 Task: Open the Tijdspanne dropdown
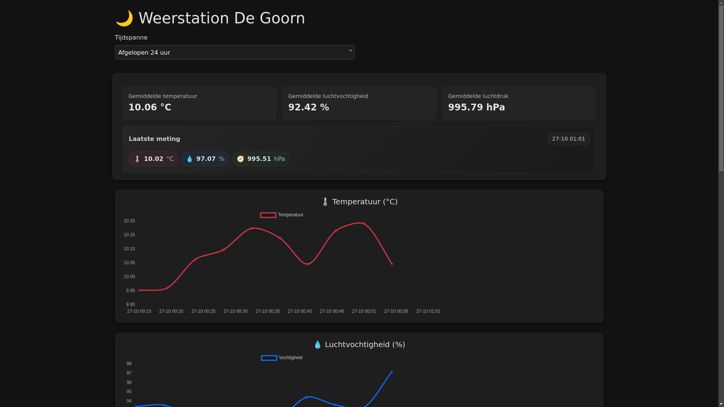[x=235, y=52]
